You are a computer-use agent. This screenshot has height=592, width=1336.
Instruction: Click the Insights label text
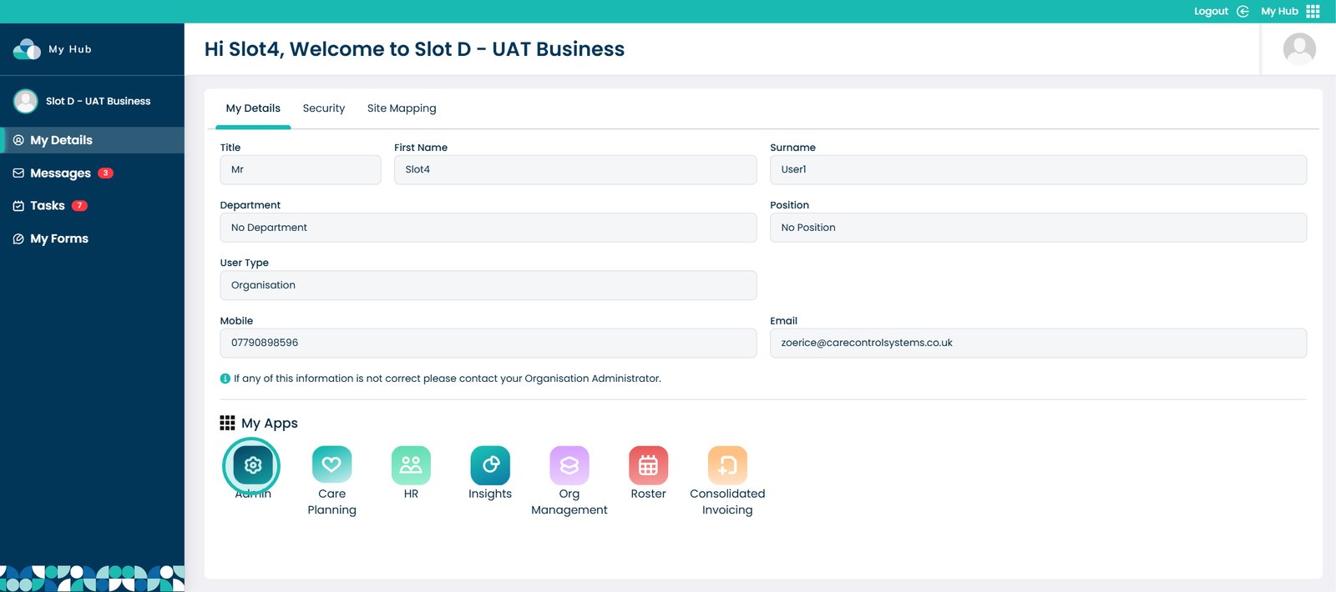click(x=490, y=494)
